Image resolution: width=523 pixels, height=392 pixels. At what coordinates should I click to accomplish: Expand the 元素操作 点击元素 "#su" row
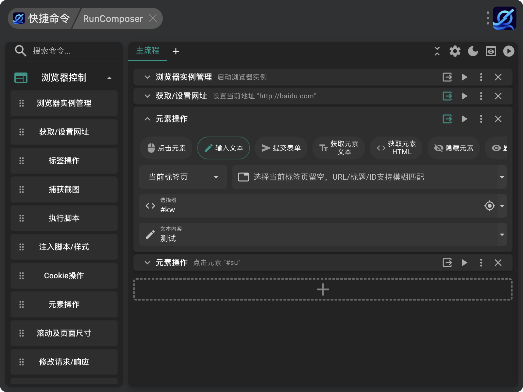point(147,263)
